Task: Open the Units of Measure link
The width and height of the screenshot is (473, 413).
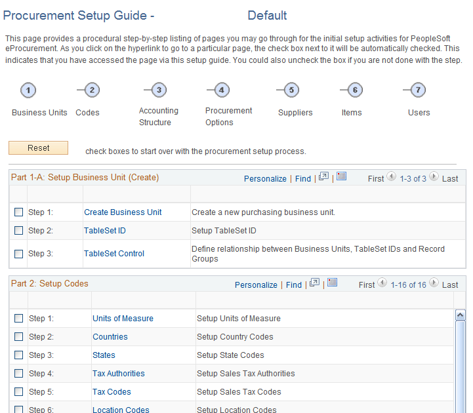Action: pyautogui.click(x=123, y=319)
